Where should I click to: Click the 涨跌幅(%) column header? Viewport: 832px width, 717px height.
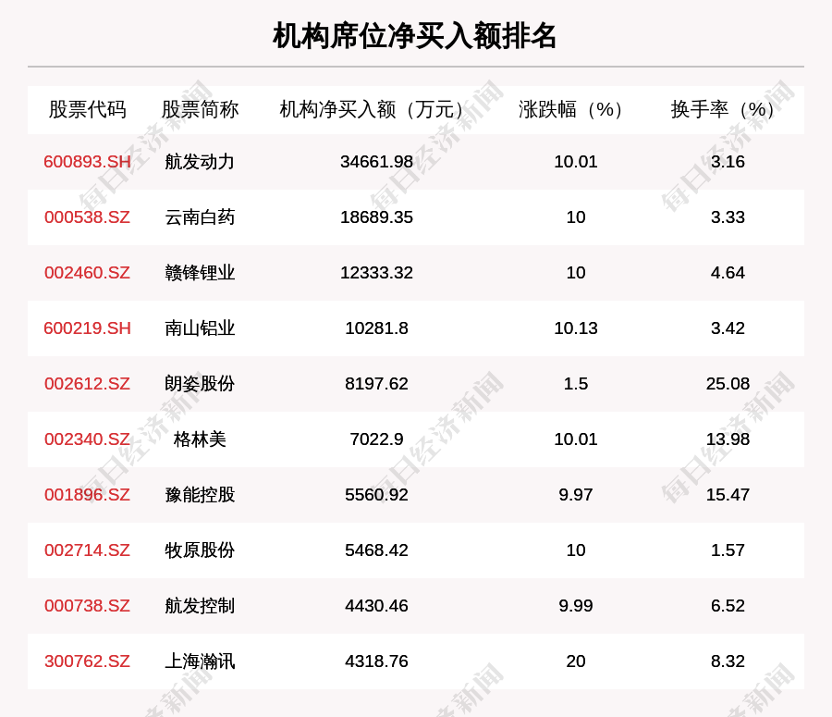tap(575, 109)
